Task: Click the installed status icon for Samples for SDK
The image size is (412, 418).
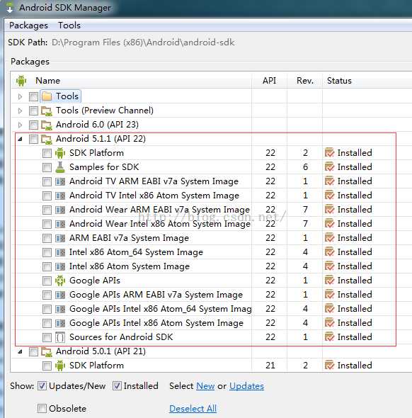Action: [x=329, y=167]
